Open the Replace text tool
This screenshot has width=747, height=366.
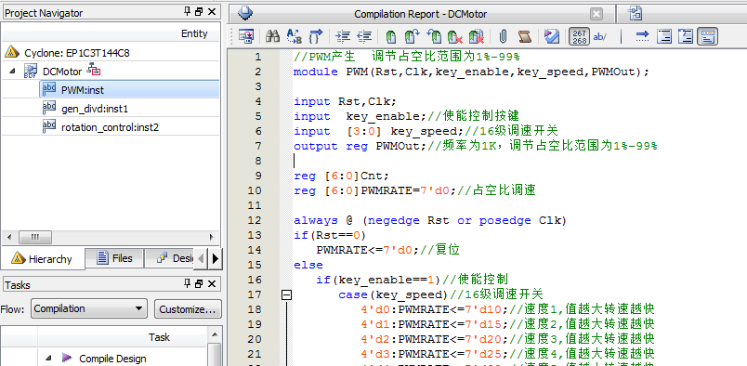(x=294, y=36)
